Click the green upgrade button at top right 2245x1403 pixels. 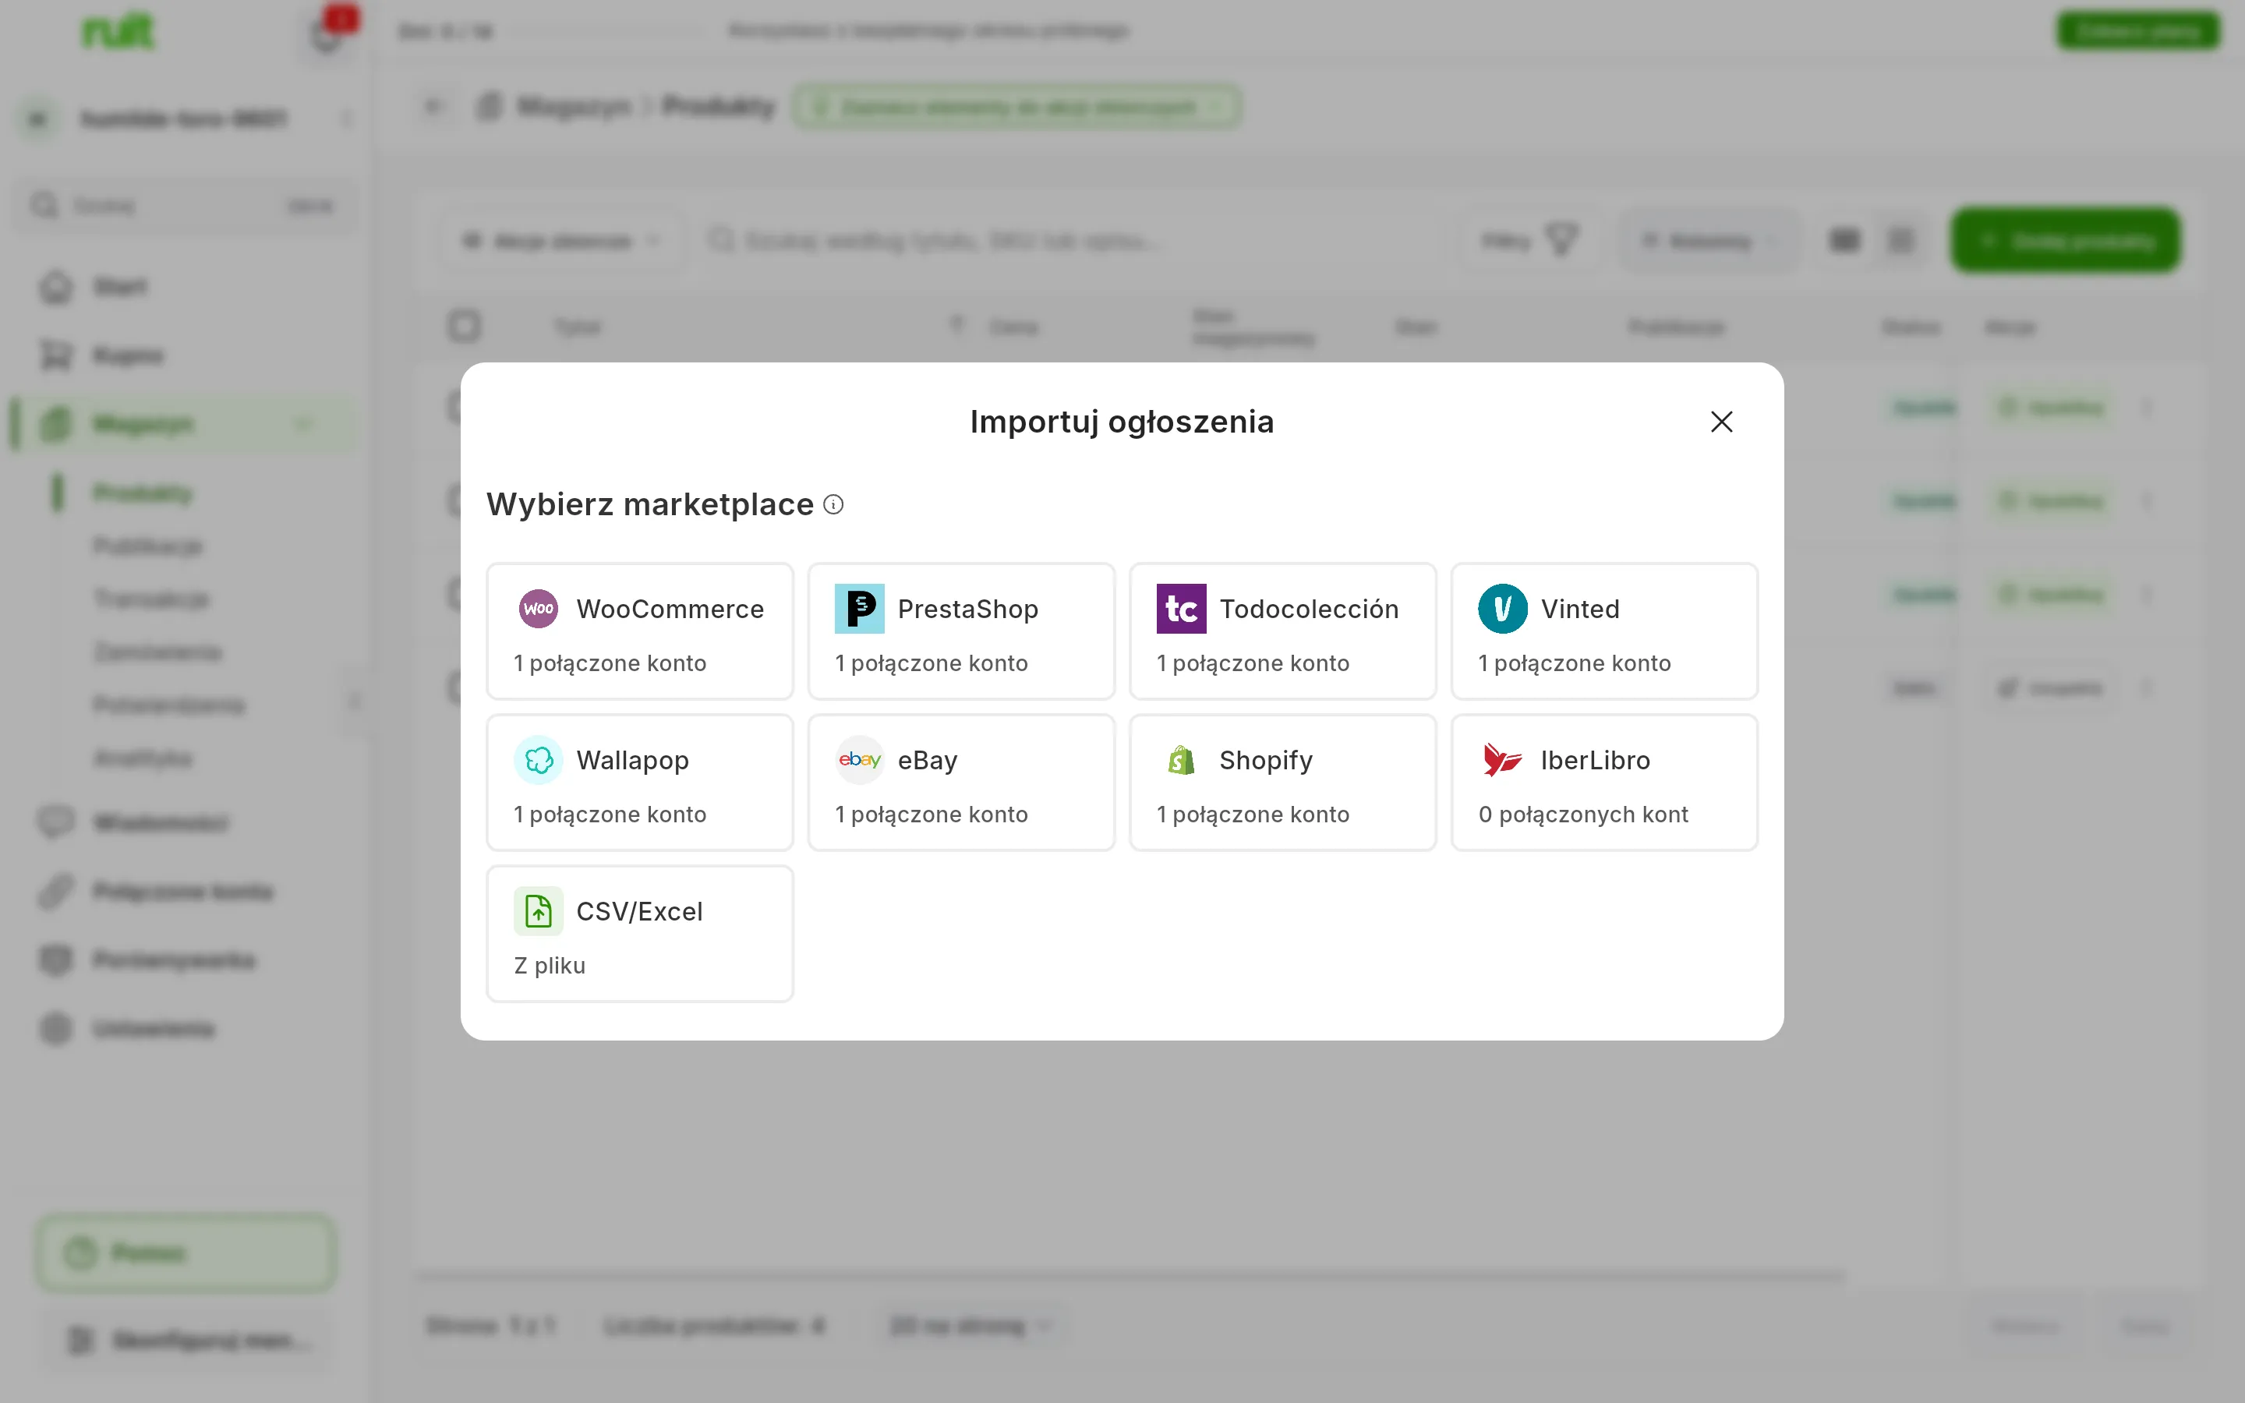[x=2137, y=31]
